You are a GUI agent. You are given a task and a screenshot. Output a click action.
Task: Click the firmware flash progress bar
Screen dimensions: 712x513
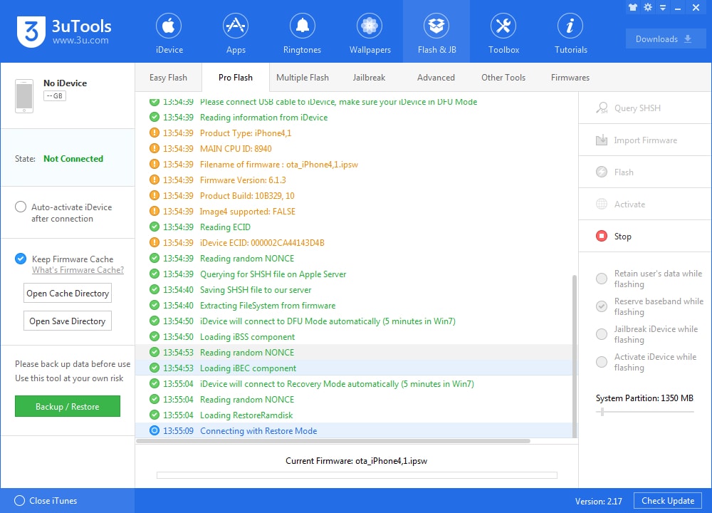pos(357,475)
